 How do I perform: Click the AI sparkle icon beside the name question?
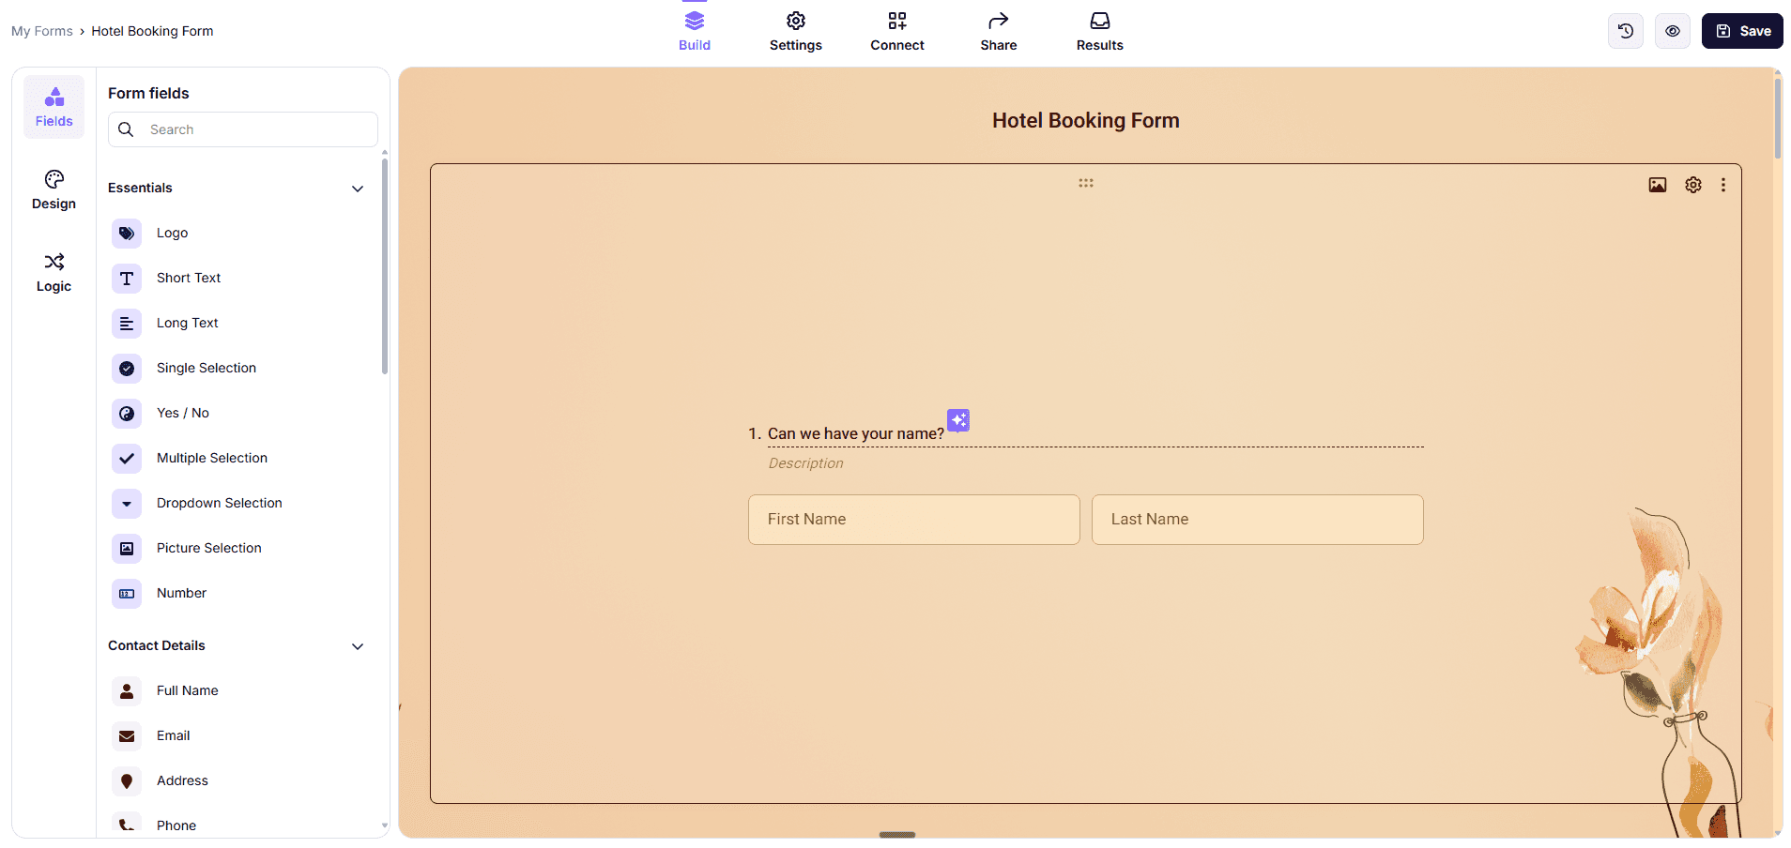pyautogui.click(x=958, y=420)
